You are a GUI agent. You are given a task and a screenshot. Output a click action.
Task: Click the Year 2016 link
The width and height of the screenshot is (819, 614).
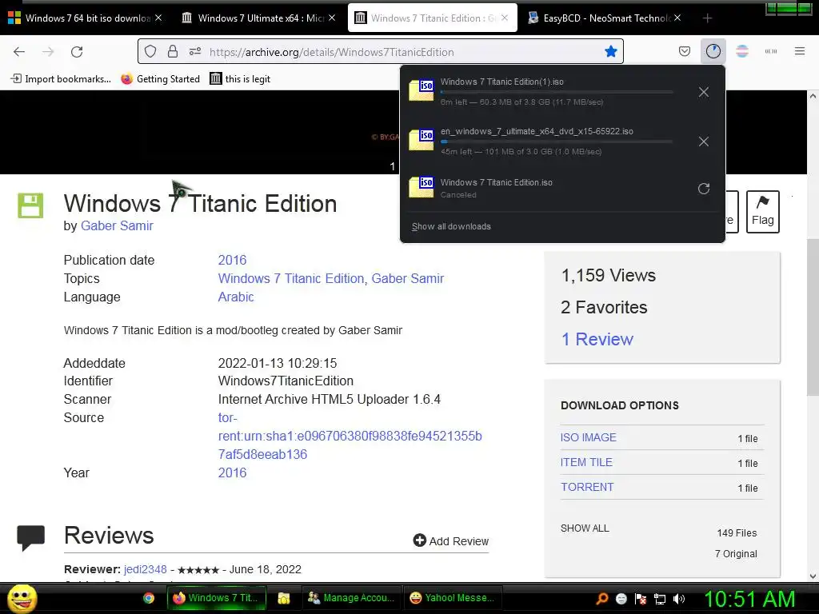(232, 472)
